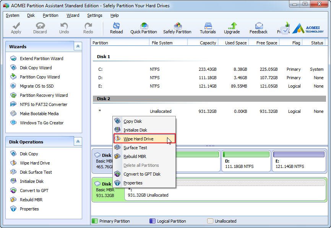Click the AOMEI Technology logo
The width and height of the screenshot is (331, 228).
click(308, 29)
